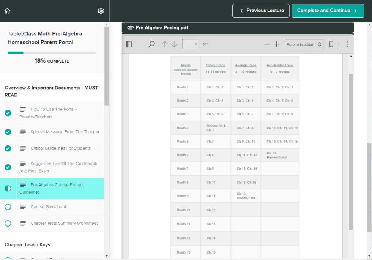Zoom out with the minus icon

[x=267, y=44]
